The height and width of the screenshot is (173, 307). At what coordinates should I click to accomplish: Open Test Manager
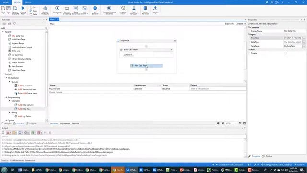[x=134, y=10]
